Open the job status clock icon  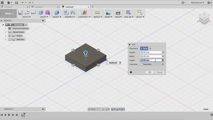pos(183,3)
